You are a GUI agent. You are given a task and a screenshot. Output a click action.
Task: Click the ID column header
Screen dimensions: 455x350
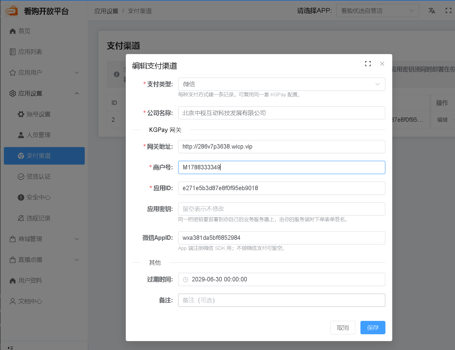click(114, 103)
